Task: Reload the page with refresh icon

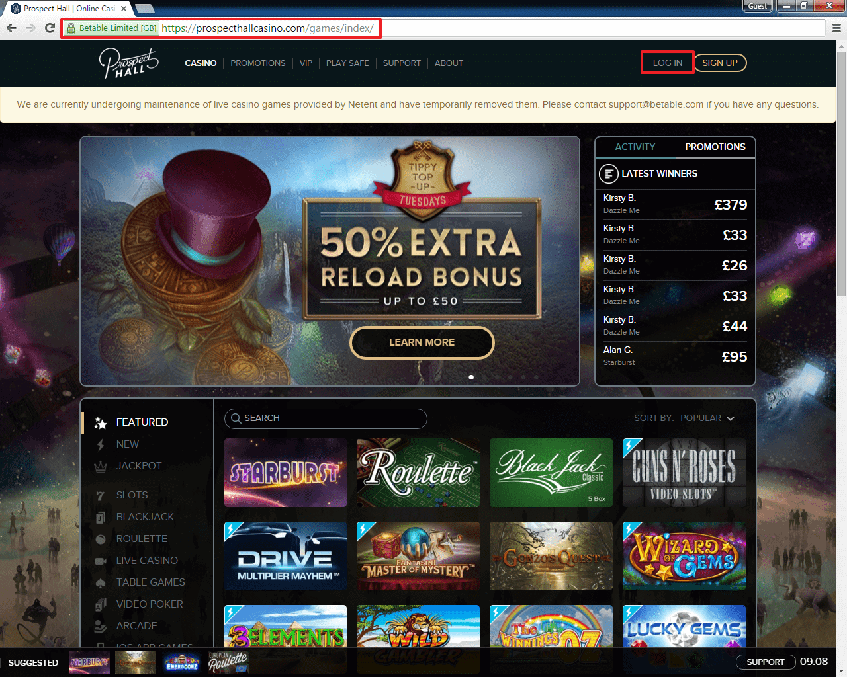Action: coord(50,28)
